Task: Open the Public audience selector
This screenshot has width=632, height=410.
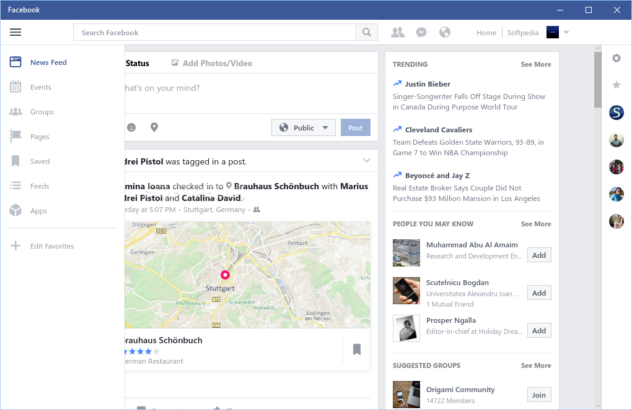Action: pyautogui.click(x=304, y=127)
